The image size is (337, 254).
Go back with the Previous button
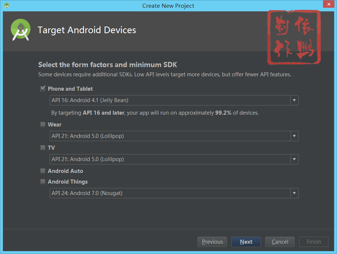[x=212, y=242]
